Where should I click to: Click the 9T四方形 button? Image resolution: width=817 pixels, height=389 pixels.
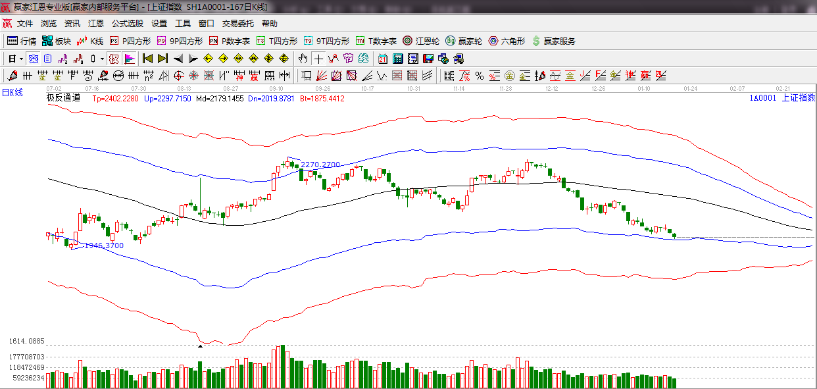(326, 41)
